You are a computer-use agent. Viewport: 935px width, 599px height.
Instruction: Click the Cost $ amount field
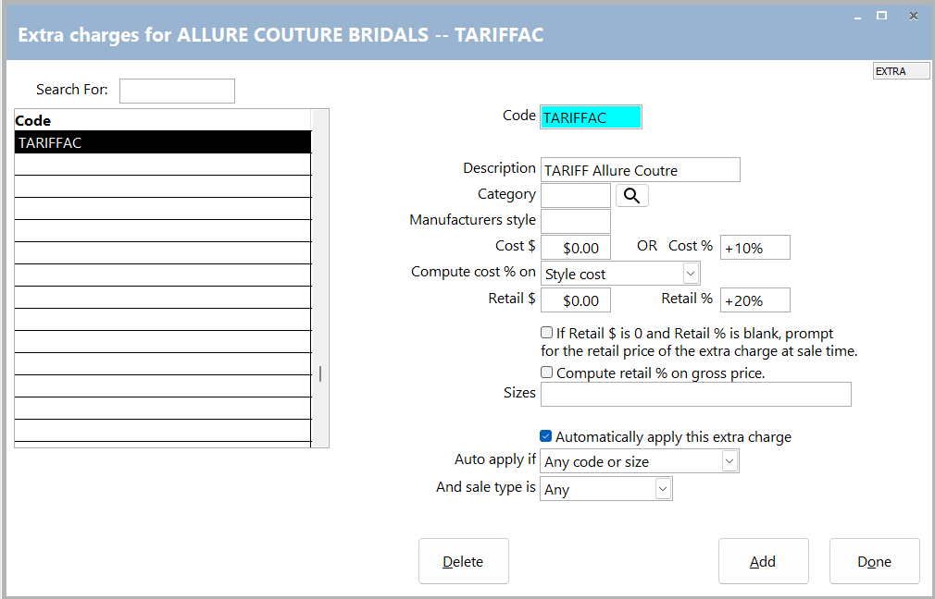(x=575, y=248)
